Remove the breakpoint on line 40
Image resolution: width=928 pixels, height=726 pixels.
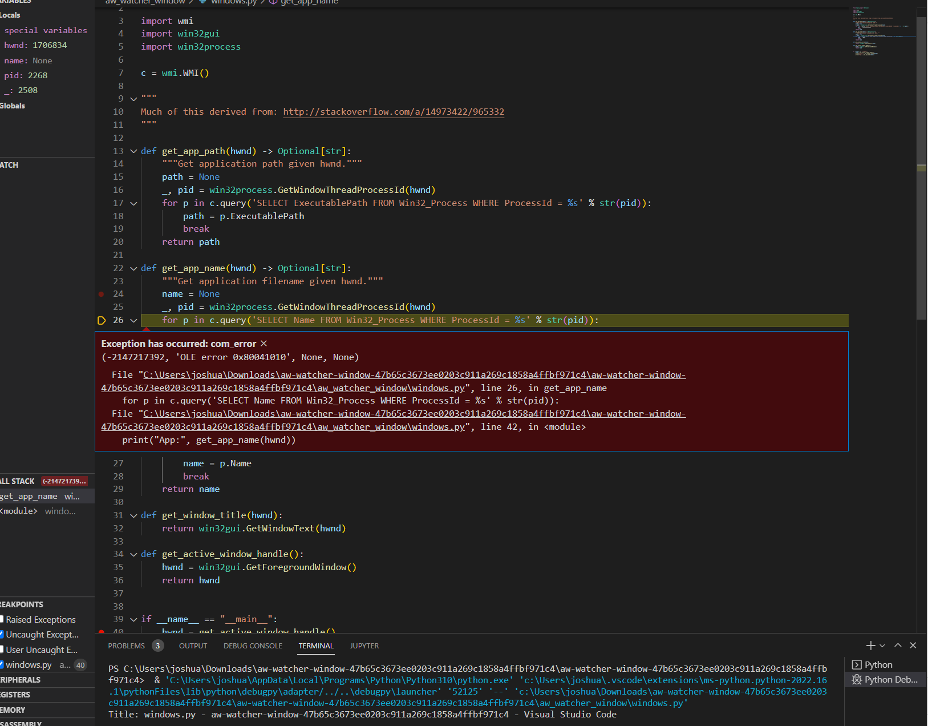click(x=101, y=632)
